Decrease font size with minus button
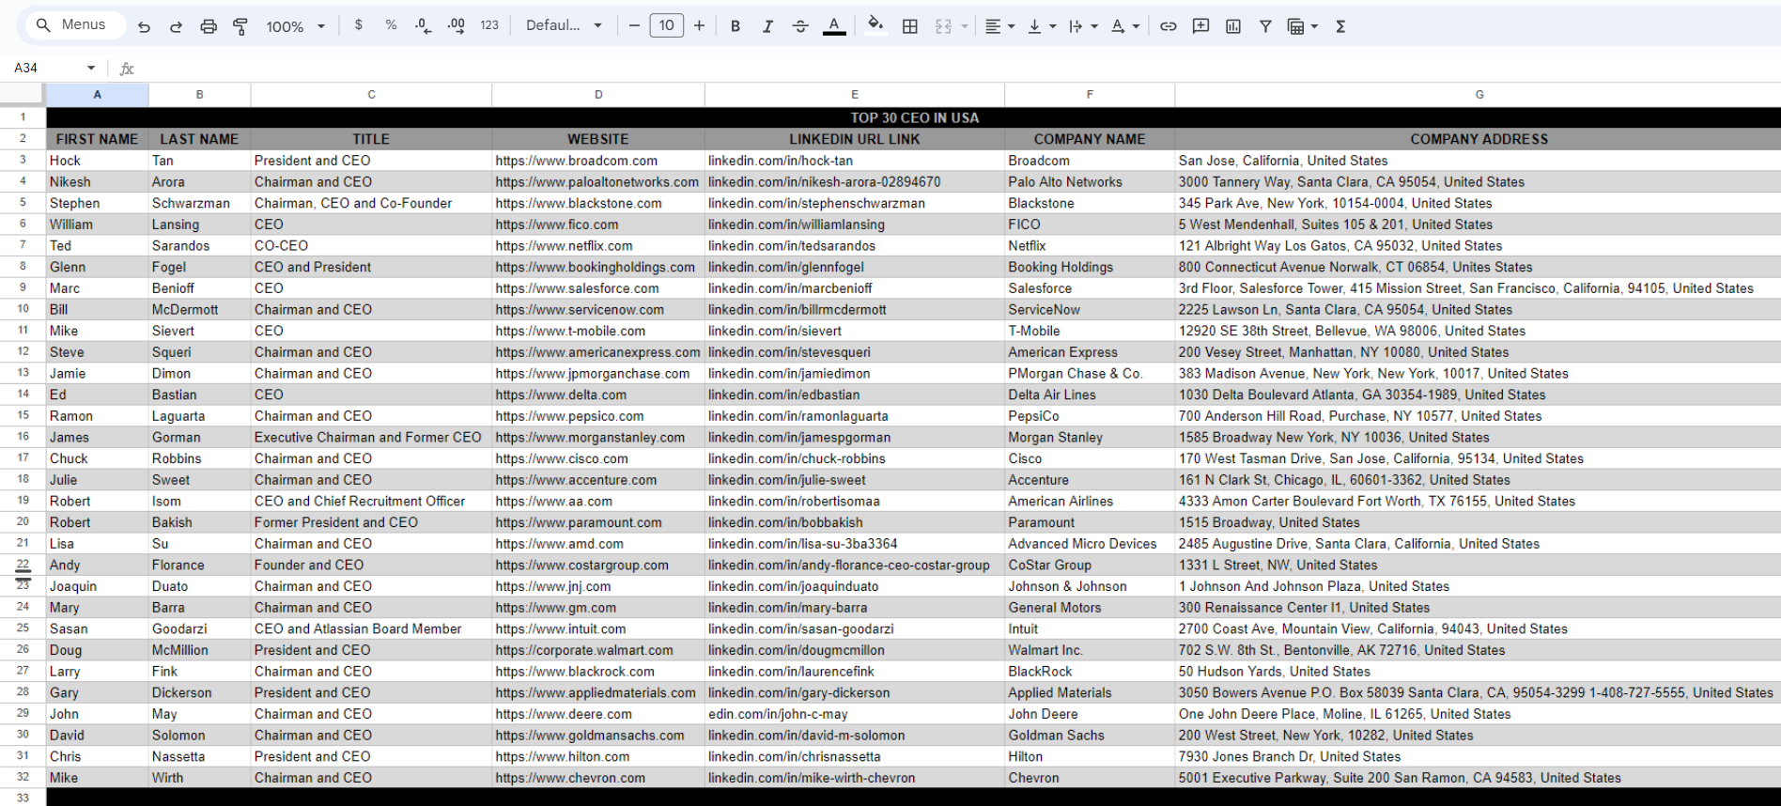 (x=634, y=25)
